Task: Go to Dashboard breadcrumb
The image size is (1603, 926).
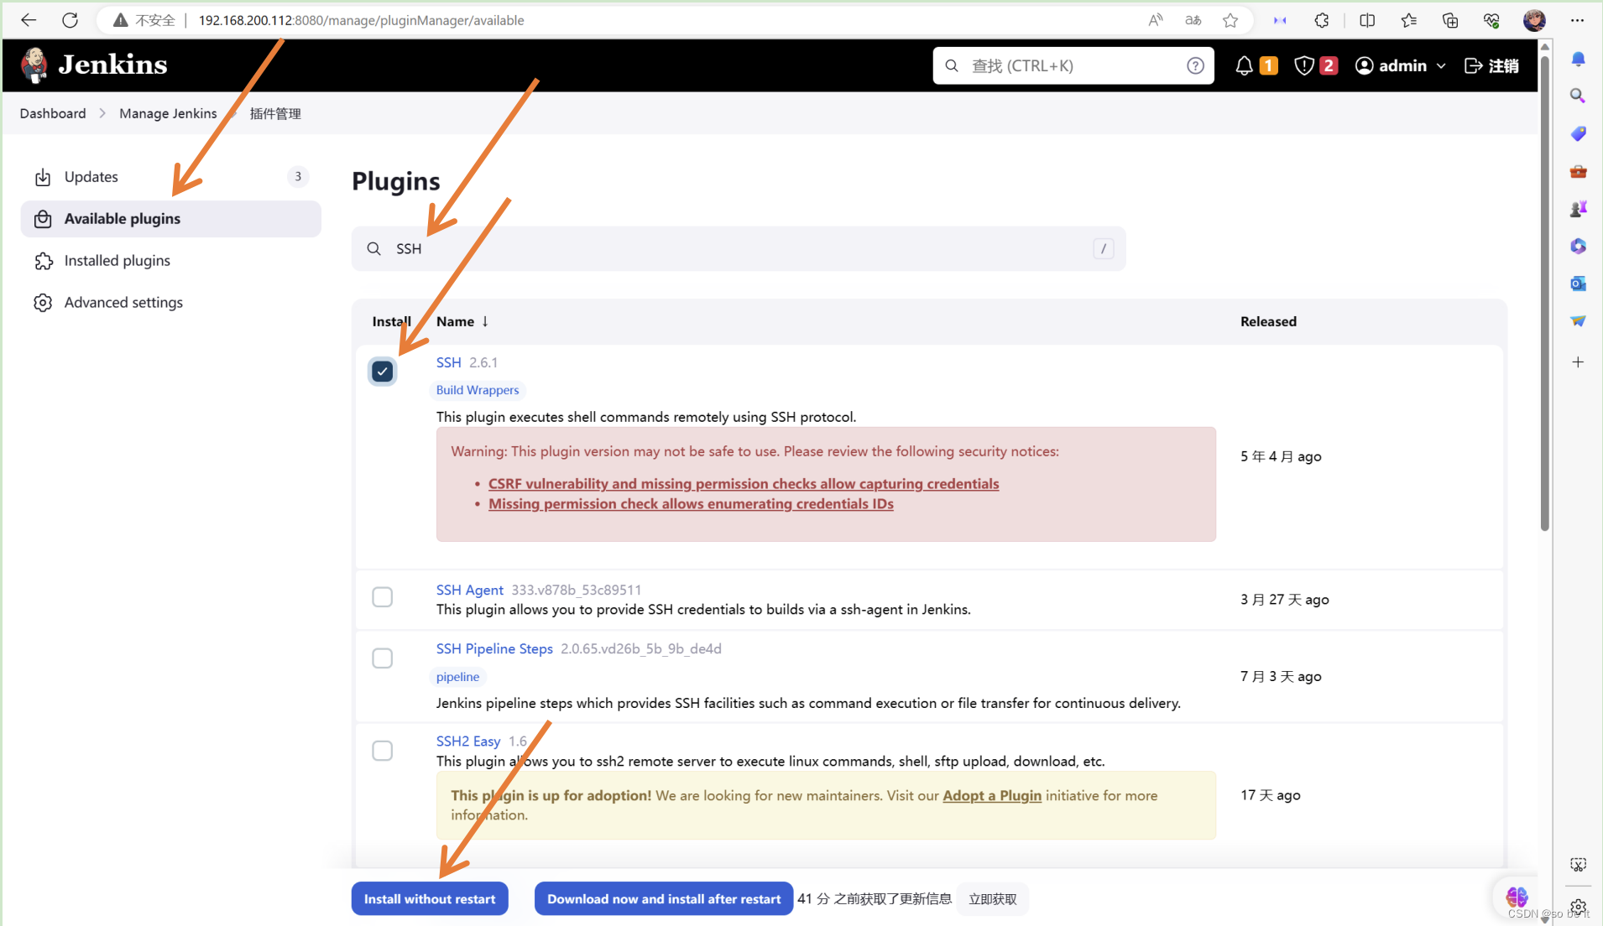Action: [x=53, y=113]
